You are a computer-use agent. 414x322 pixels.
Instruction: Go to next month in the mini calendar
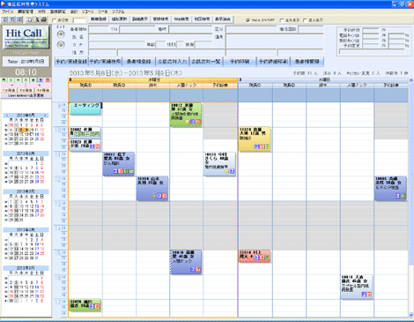(45, 116)
